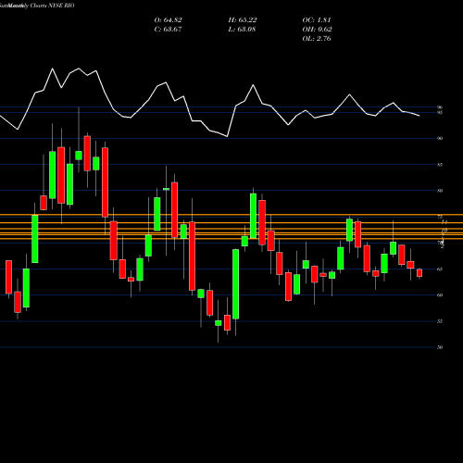Viewport: 463px width, 463px height.
Task: Click the 'OH: 0.62' reading
Action: click(317, 30)
